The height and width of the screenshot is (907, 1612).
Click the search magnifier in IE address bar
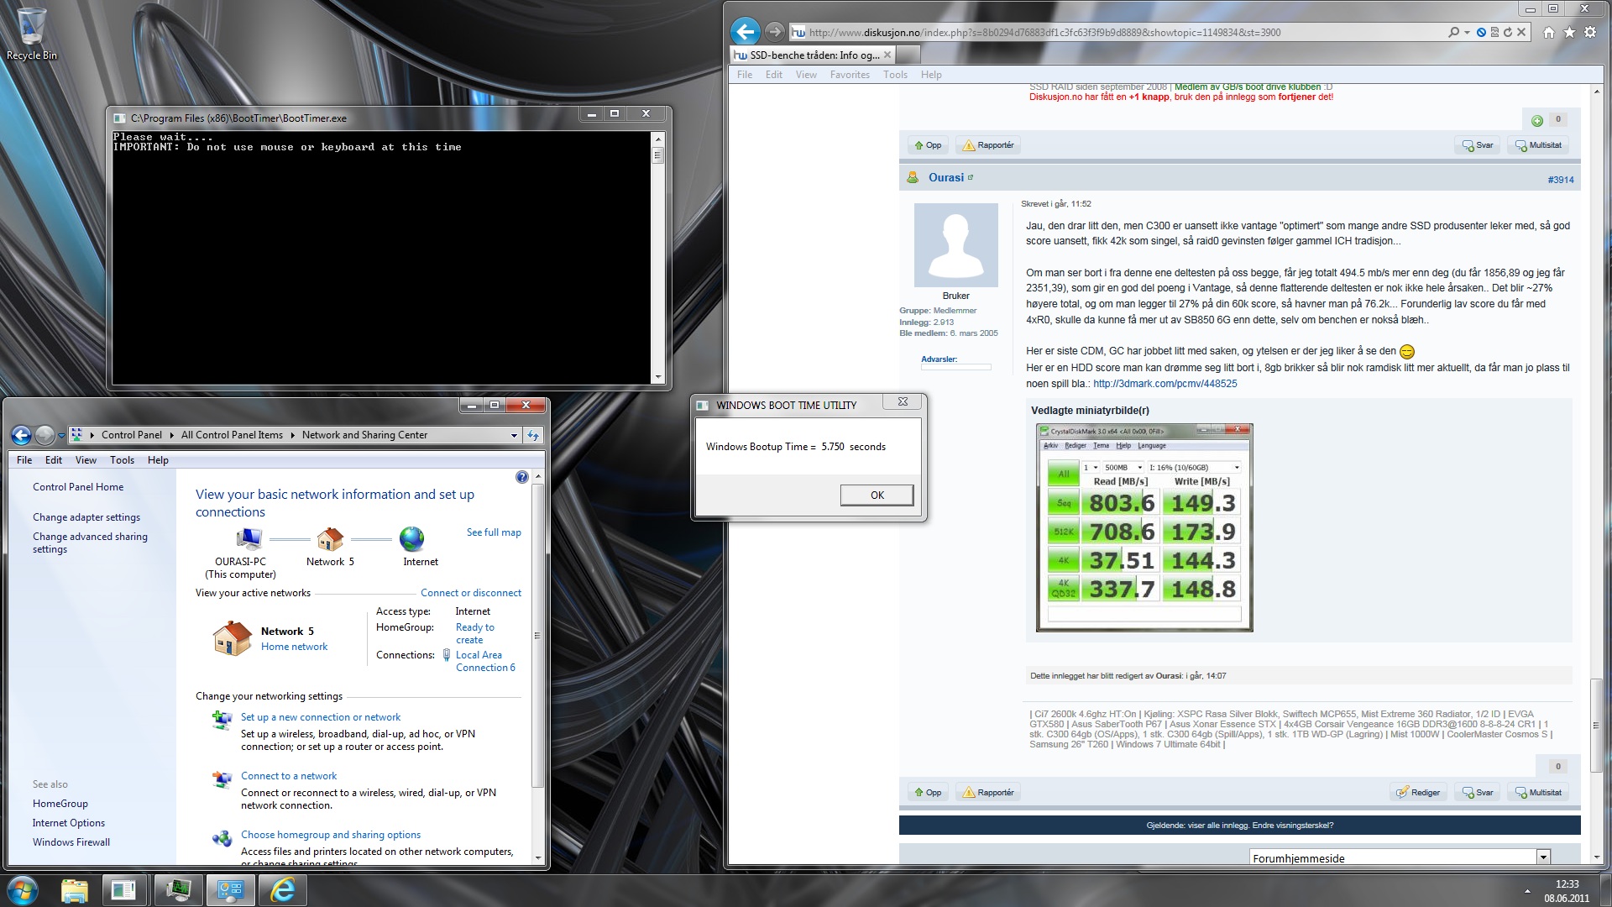point(1453,32)
